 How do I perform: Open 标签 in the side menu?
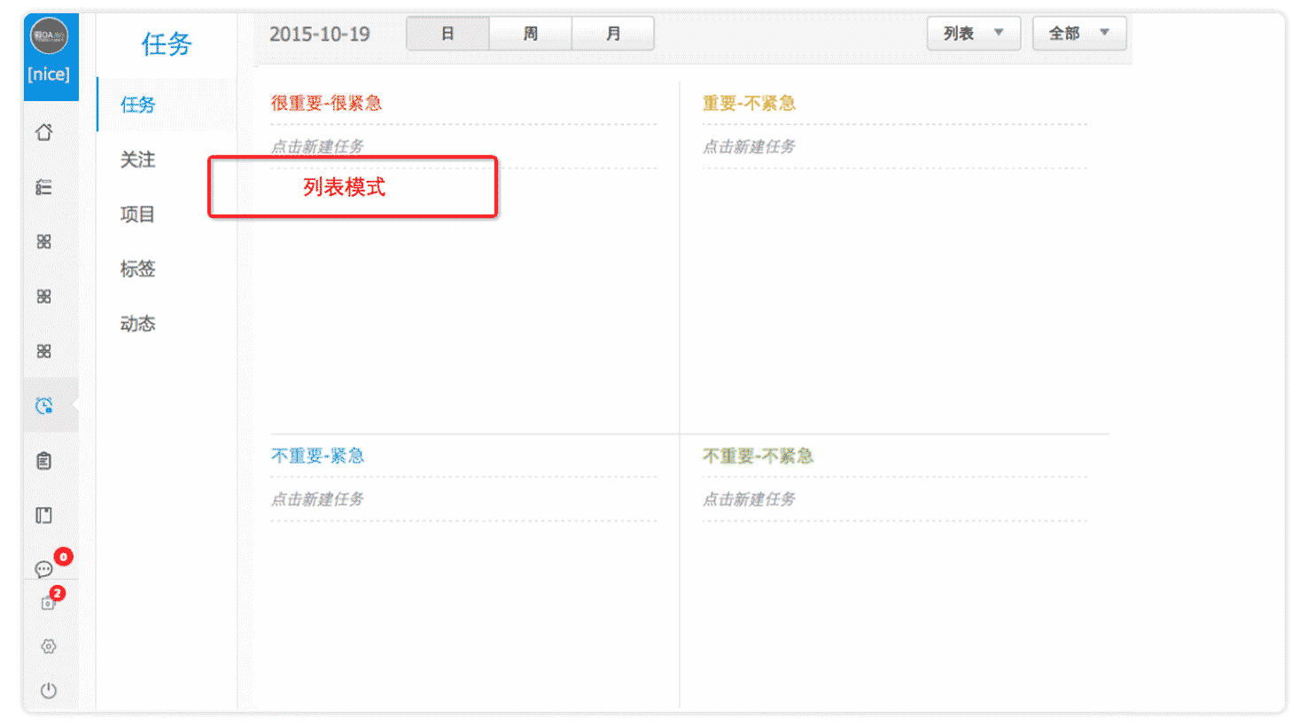pyautogui.click(x=137, y=269)
